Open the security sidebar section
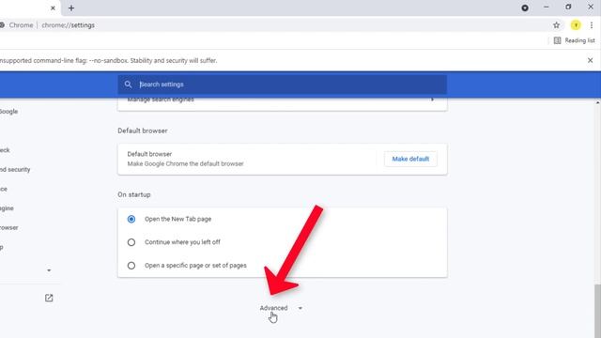The image size is (601, 338). [15, 169]
